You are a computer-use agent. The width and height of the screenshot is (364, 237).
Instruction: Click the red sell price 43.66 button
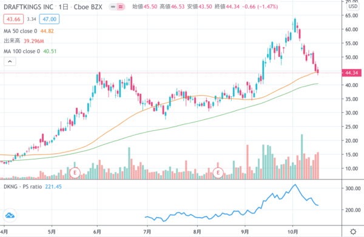[x=13, y=19]
